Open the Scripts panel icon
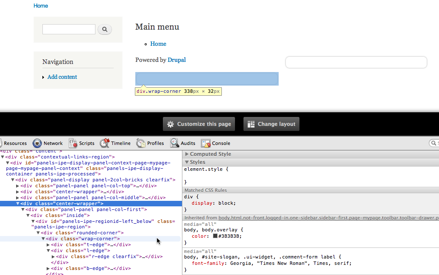 (x=73, y=143)
